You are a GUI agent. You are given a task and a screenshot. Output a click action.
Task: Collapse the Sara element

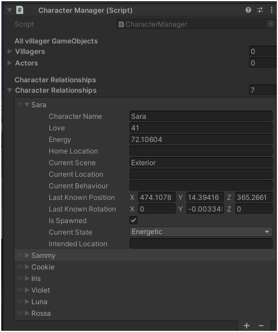click(x=27, y=105)
